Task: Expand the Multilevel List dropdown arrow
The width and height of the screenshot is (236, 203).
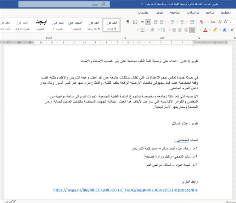Action: [168, 22]
